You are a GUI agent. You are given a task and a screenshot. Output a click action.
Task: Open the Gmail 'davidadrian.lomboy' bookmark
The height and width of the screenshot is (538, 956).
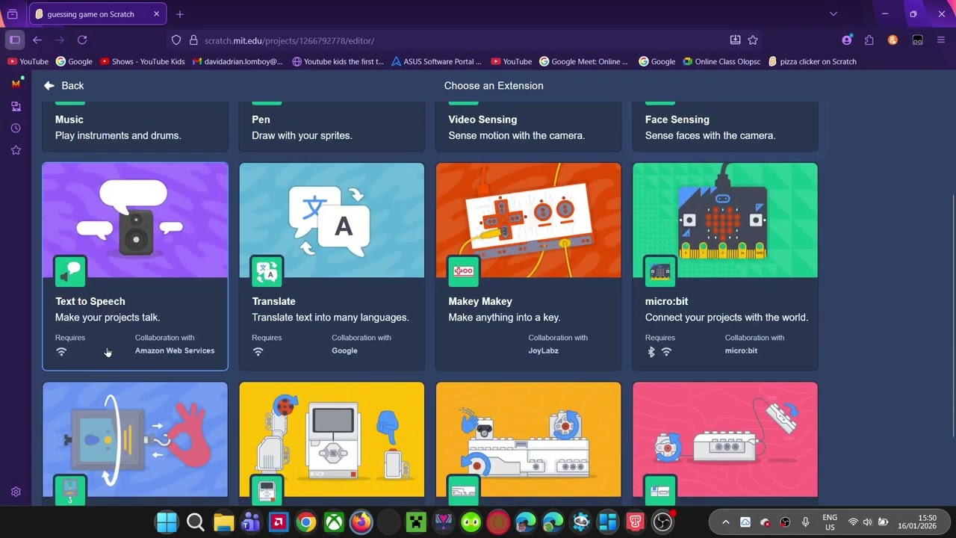[238, 62]
